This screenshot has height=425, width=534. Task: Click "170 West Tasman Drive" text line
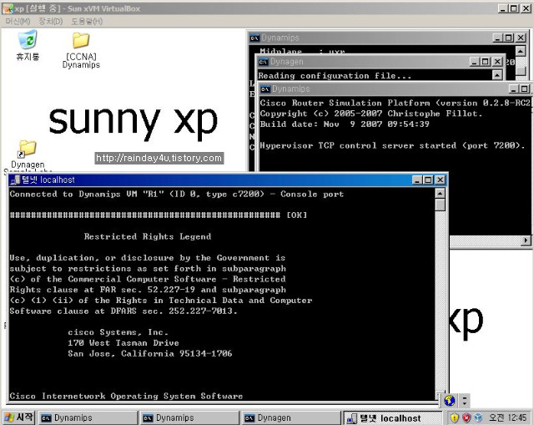(123, 343)
